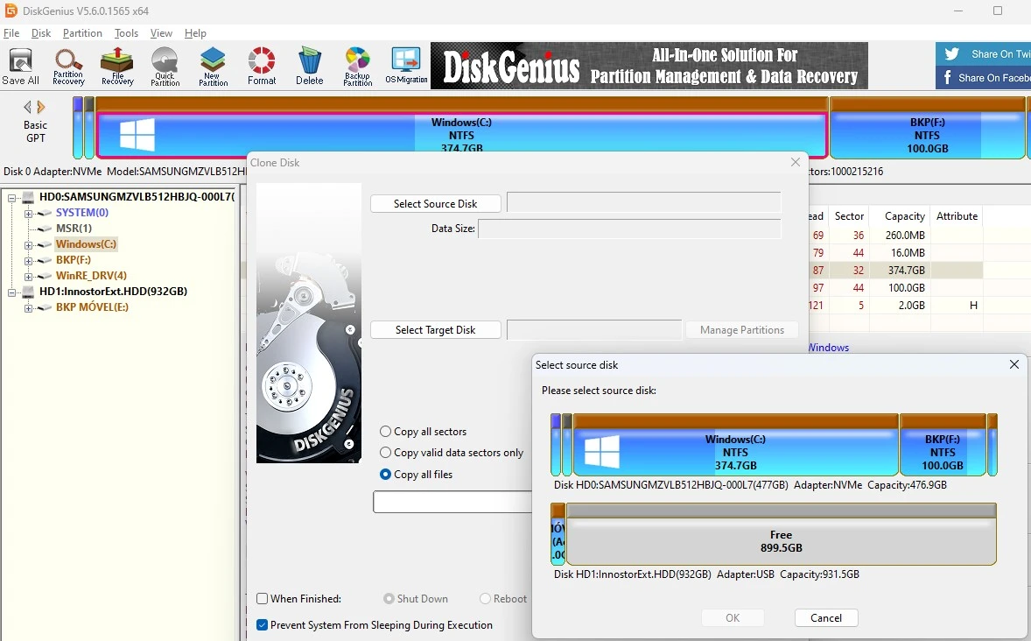Go to previous disk with left arrow

pyautogui.click(x=27, y=107)
